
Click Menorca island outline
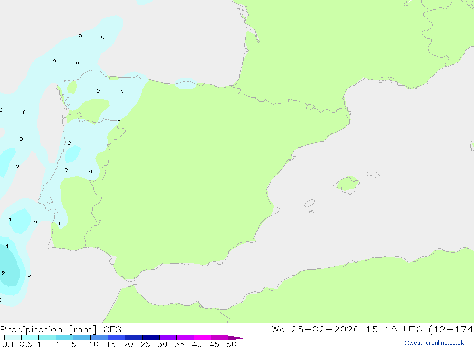tap(374, 175)
